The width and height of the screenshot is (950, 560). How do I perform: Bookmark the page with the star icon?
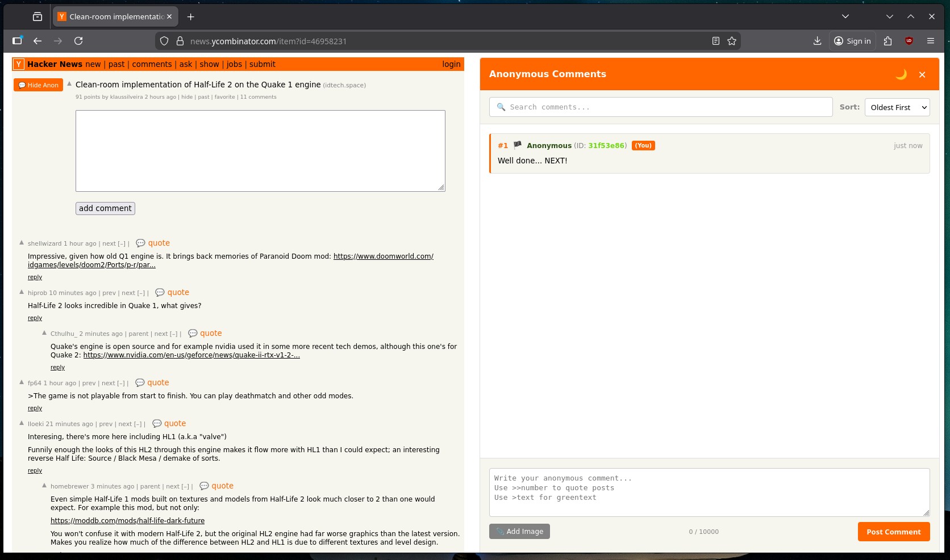coord(732,41)
